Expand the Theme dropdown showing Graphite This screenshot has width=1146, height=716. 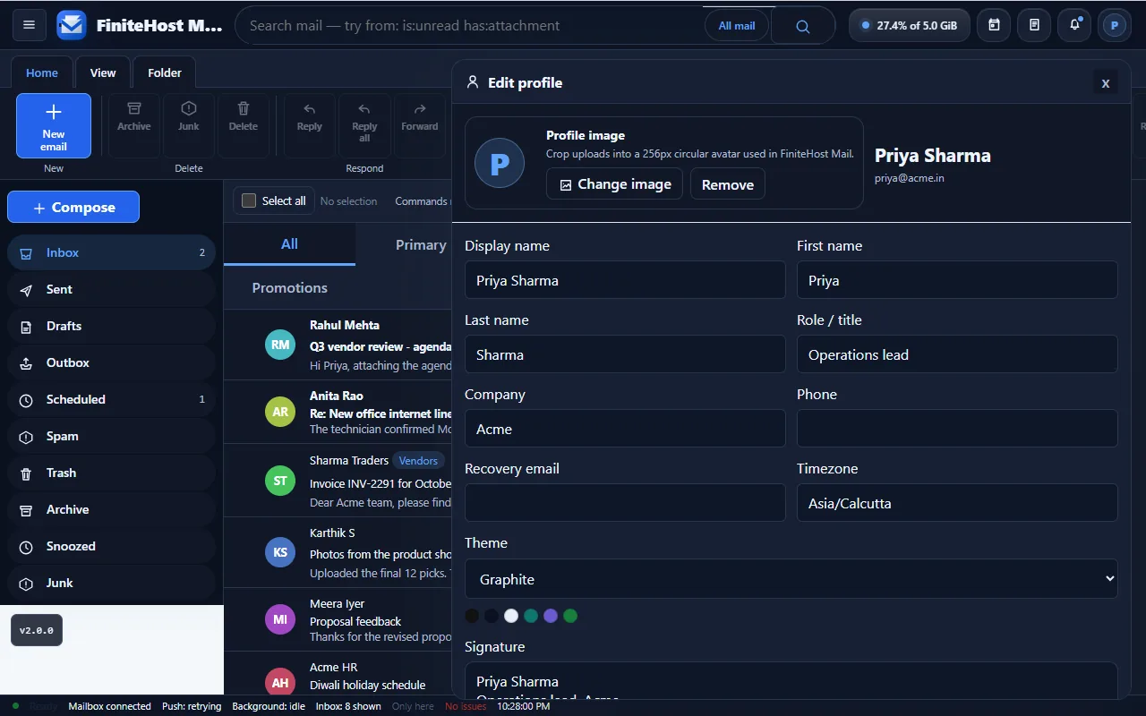tap(791, 579)
